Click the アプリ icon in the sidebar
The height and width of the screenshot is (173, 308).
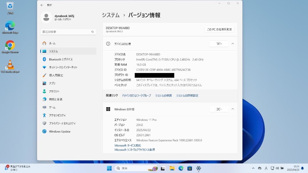[x=45, y=83]
